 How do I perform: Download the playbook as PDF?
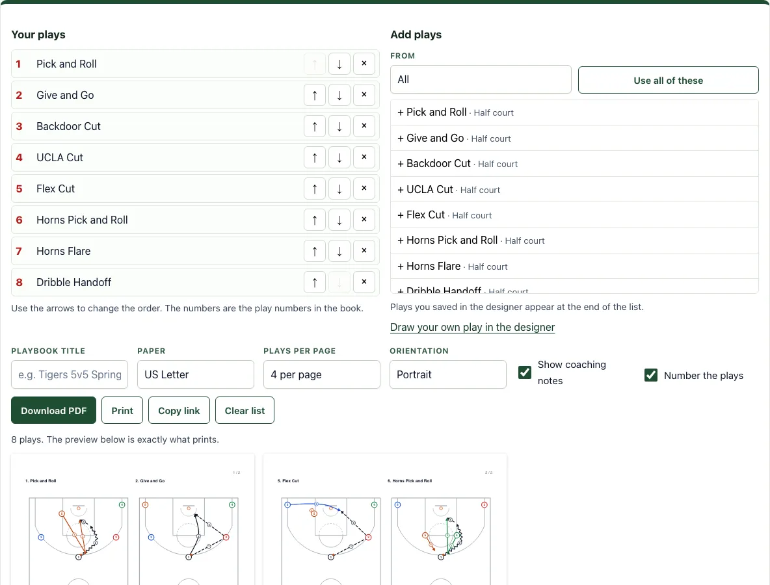53,410
